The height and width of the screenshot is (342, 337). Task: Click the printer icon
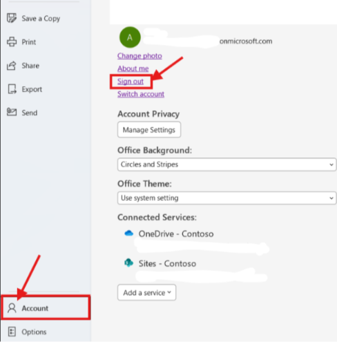pyautogui.click(x=12, y=42)
